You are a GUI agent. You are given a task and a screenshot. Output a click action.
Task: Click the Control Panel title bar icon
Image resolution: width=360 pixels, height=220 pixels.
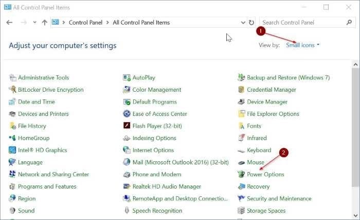point(8,7)
